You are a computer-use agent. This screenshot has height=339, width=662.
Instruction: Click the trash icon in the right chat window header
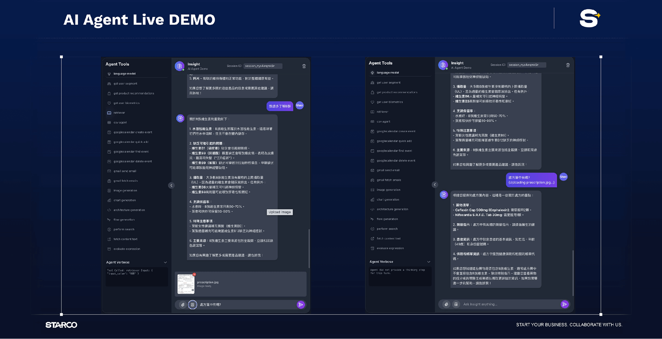568,65
